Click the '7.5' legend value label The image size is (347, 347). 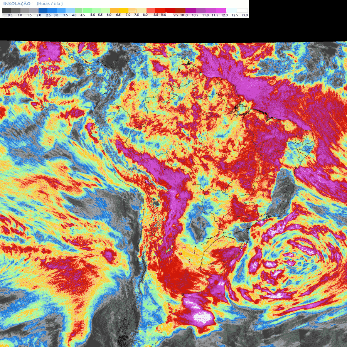(x=136, y=15)
